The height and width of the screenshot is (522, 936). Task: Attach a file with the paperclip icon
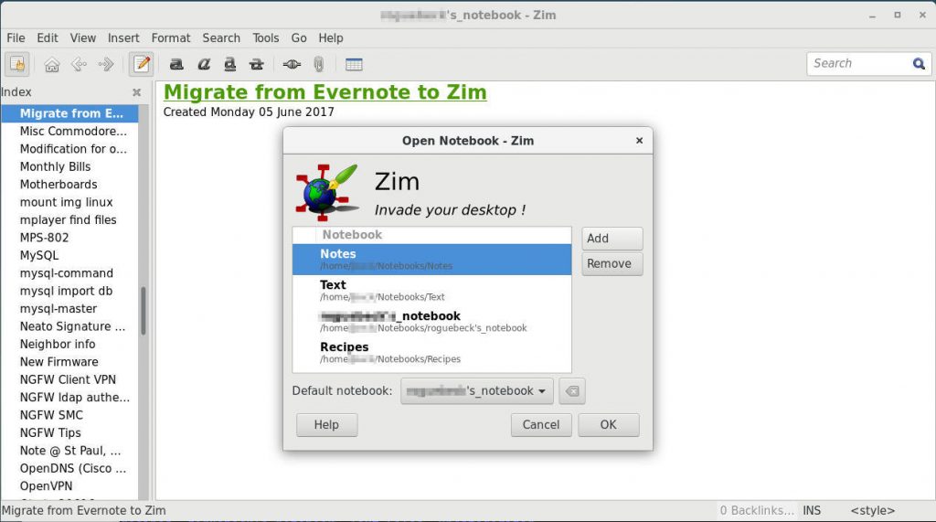[x=319, y=64]
